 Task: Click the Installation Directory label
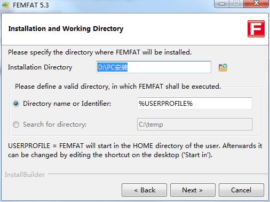coord(40,67)
